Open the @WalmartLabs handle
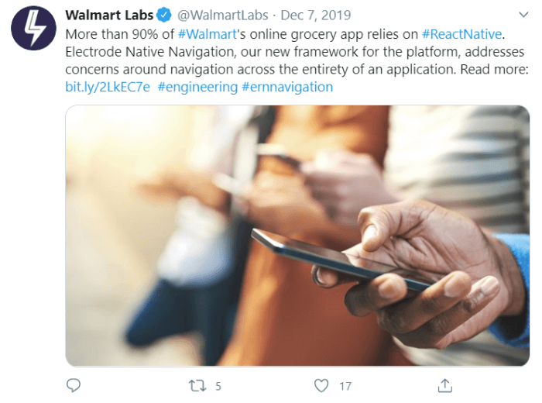542x403 pixels. click(x=223, y=15)
